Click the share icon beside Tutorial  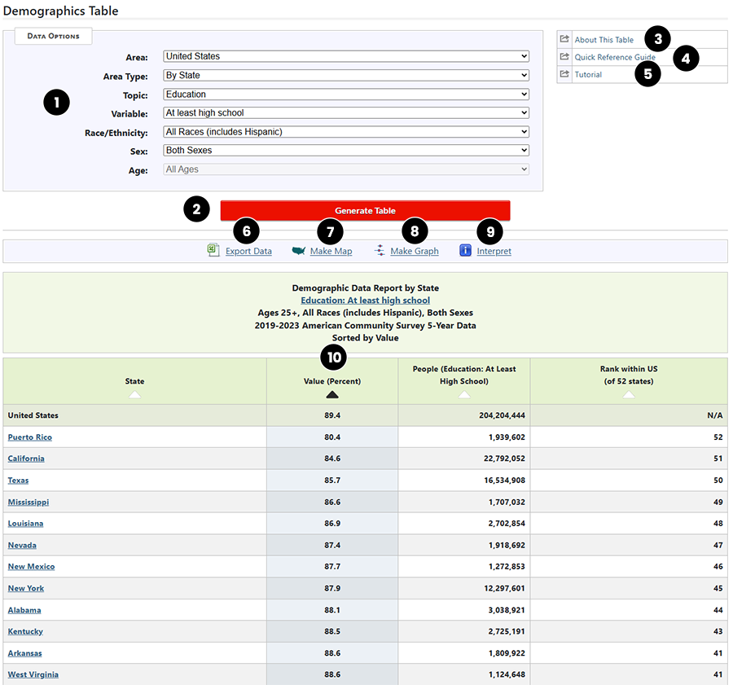point(564,74)
